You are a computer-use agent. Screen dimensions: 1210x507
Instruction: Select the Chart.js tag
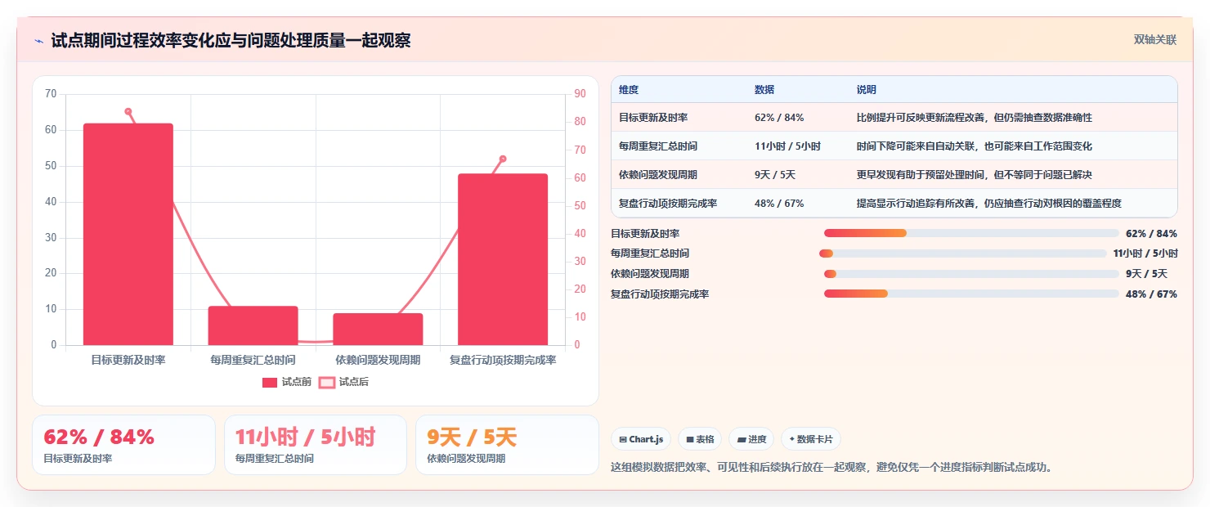click(x=641, y=439)
